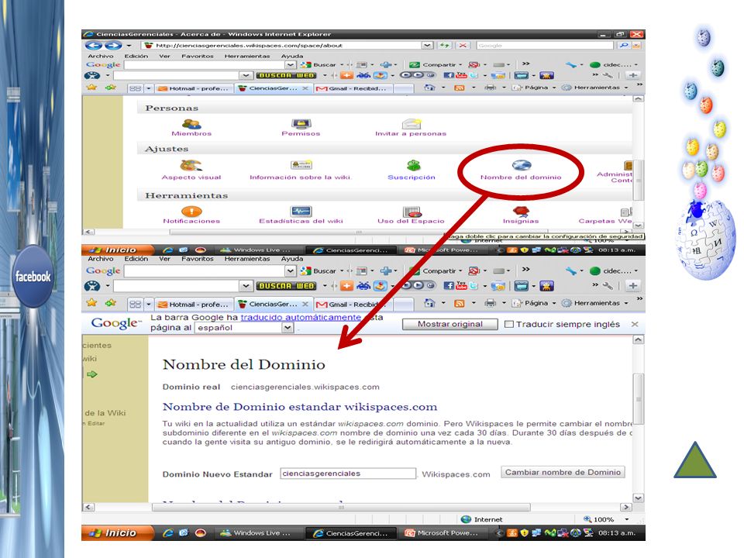The image size is (744, 558).
Task: Open Compartir dropdown in Acerca de window
Action: click(x=460, y=64)
